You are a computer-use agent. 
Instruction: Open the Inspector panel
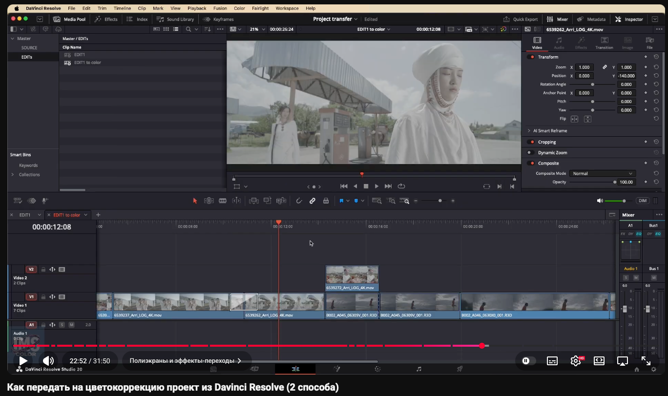coord(629,19)
